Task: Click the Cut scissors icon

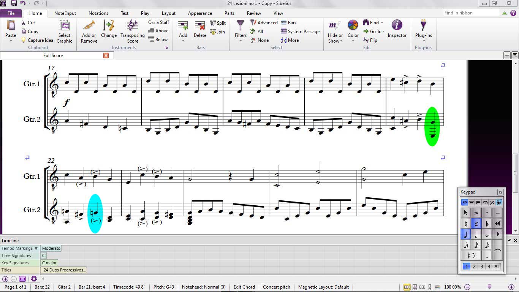Action: click(24, 23)
